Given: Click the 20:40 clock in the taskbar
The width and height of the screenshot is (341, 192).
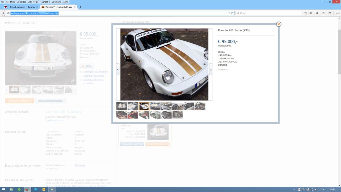Looking at the screenshot, I should [x=332, y=189].
